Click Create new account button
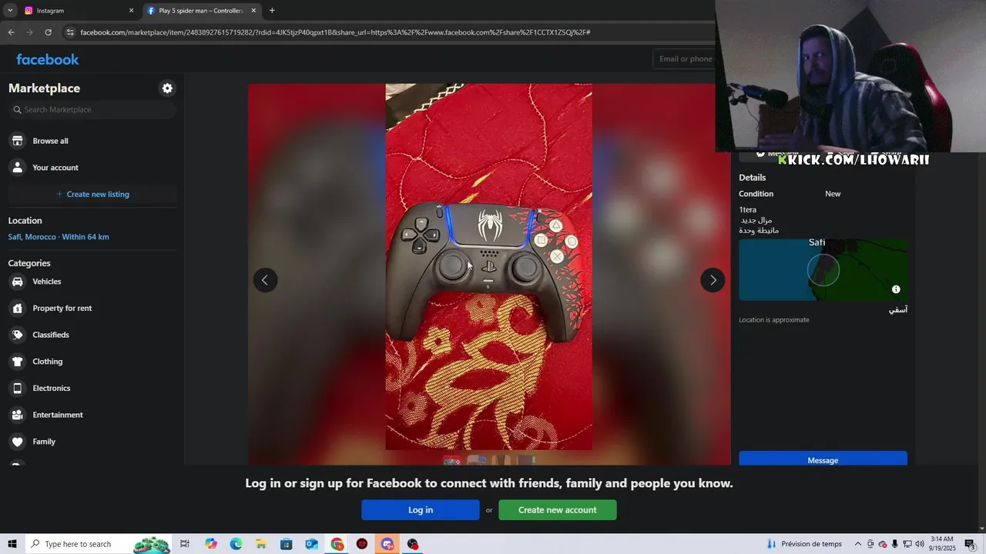Viewport: 986px width, 554px height. [x=558, y=510]
